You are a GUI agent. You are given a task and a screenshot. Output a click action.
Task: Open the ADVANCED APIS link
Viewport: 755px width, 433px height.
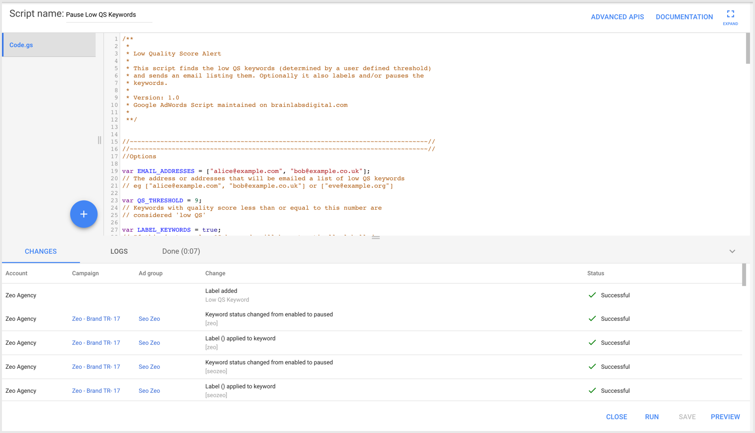(617, 17)
